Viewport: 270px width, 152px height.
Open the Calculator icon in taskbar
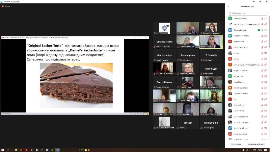coord(31,150)
